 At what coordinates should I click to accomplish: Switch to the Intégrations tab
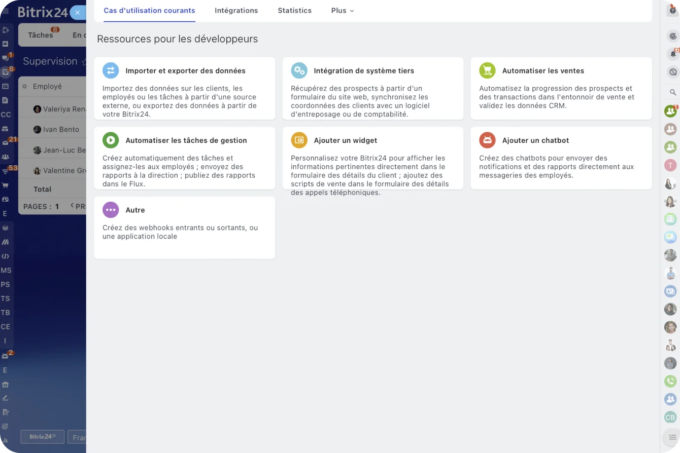236,10
